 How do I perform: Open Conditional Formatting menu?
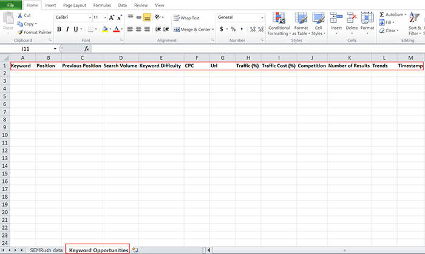point(279,24)
